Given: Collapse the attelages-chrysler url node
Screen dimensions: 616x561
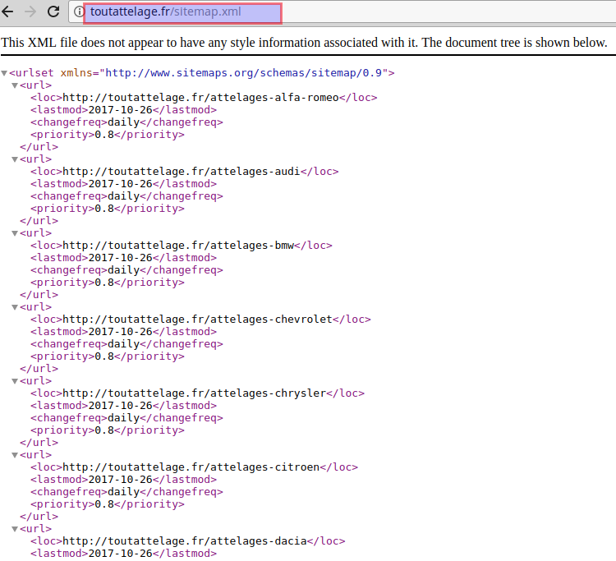Looking at the screenshot, I should pyautogui.click(x=15, y=381).
